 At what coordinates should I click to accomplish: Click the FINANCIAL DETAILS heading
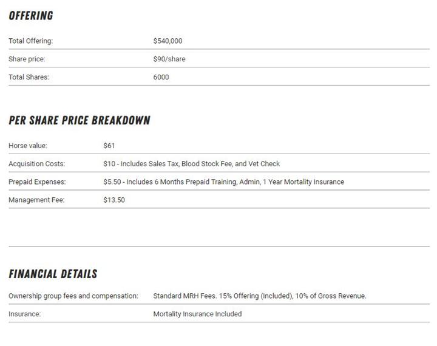(x=53, y=274)
